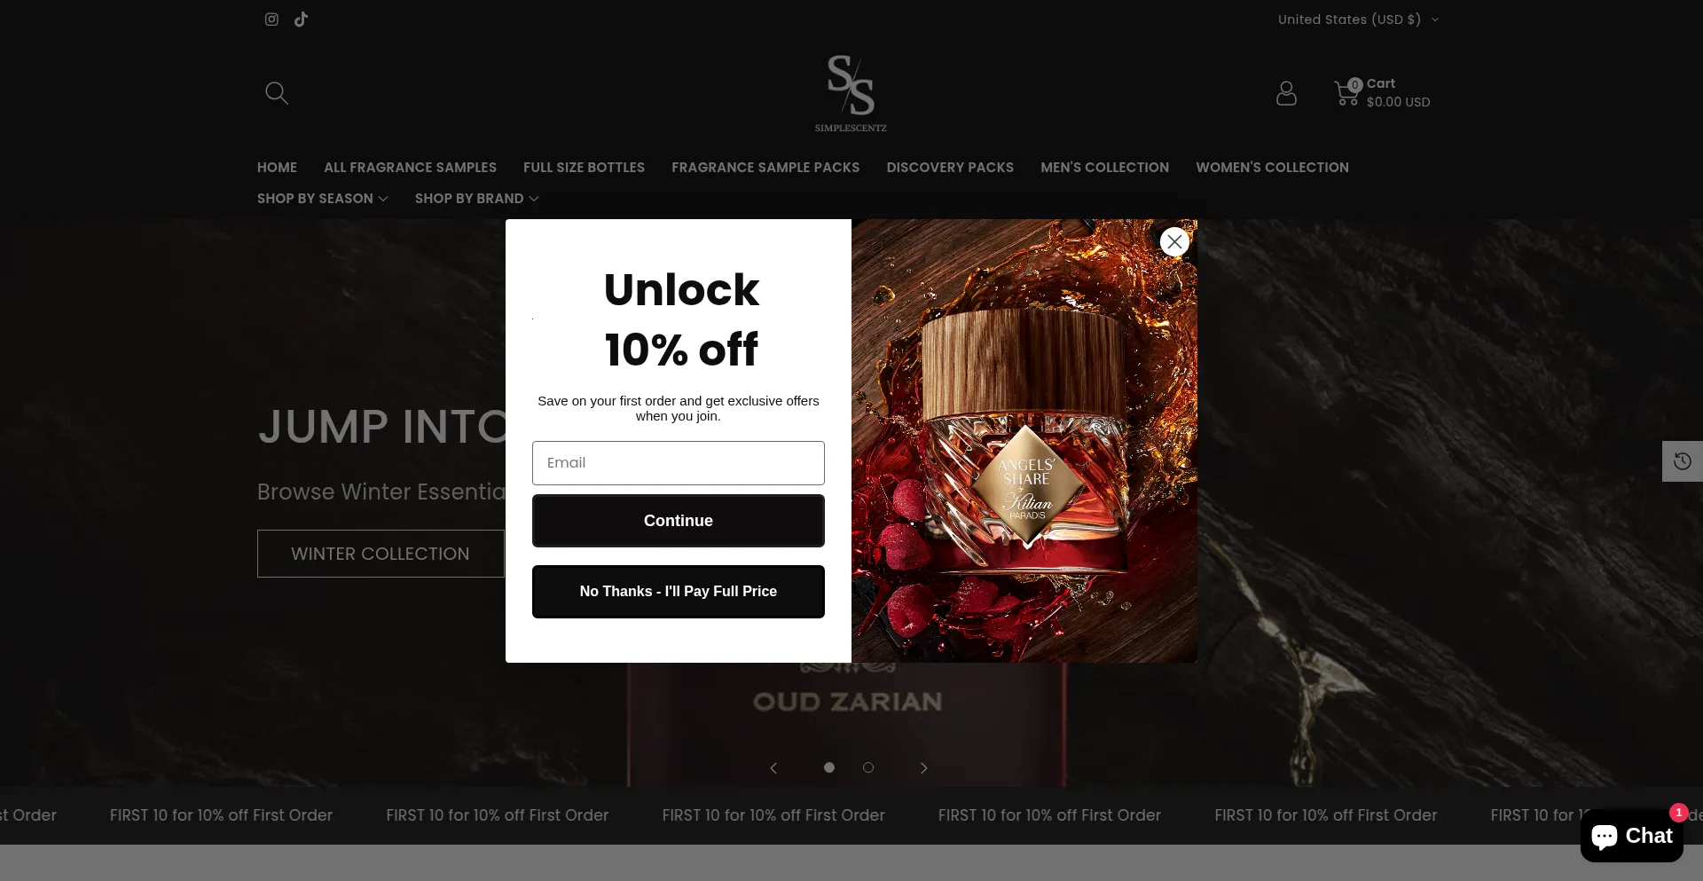Go to next slide arrow

(924, 768)
